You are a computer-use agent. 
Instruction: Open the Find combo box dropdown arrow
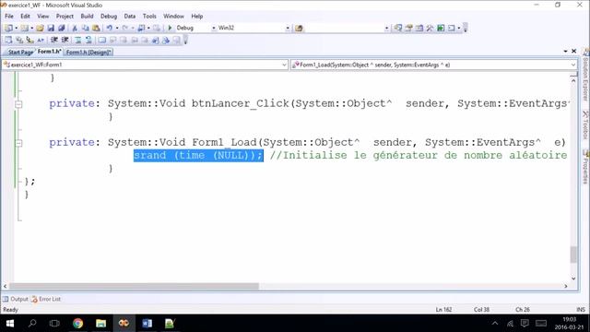pyautogui.click(x=386, y=29)
